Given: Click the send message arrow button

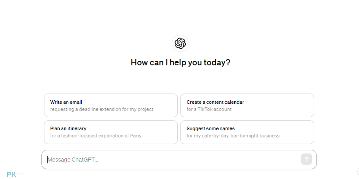Looking at the screenshot, I should coord(306,159).
